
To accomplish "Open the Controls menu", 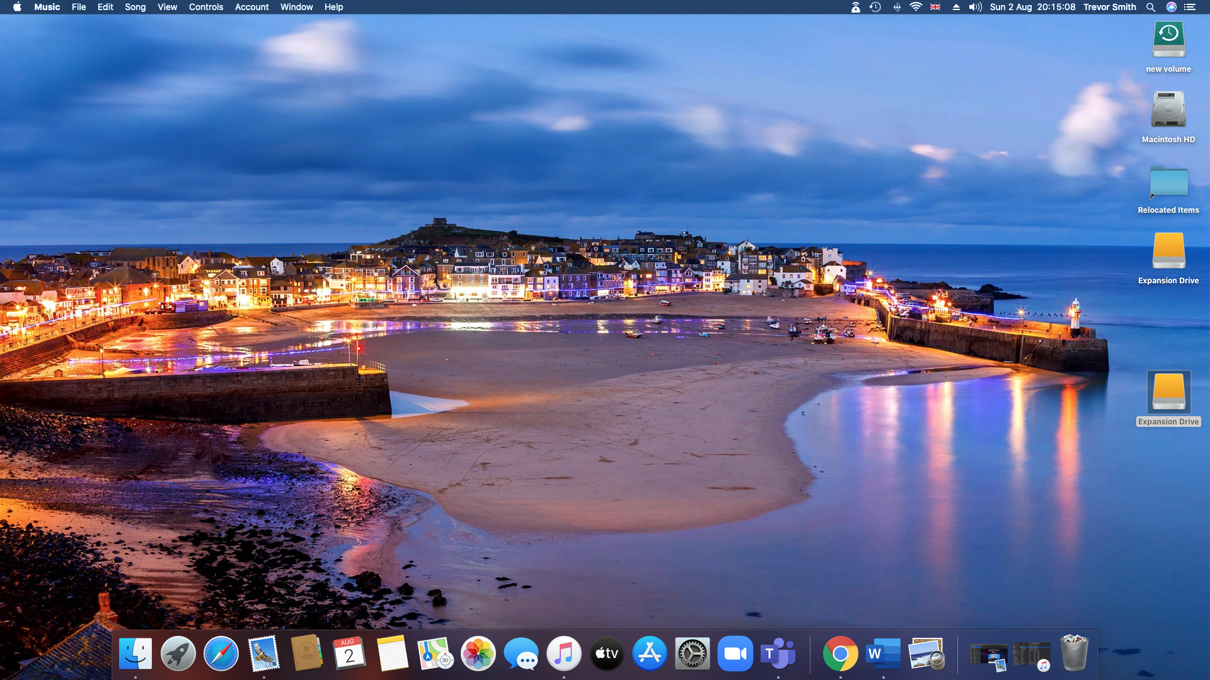I will pos(206,7).
